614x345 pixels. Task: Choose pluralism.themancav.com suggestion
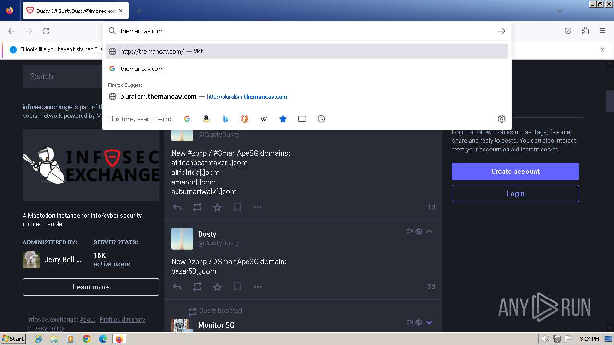pyautogui.click(x=307, y=96)
